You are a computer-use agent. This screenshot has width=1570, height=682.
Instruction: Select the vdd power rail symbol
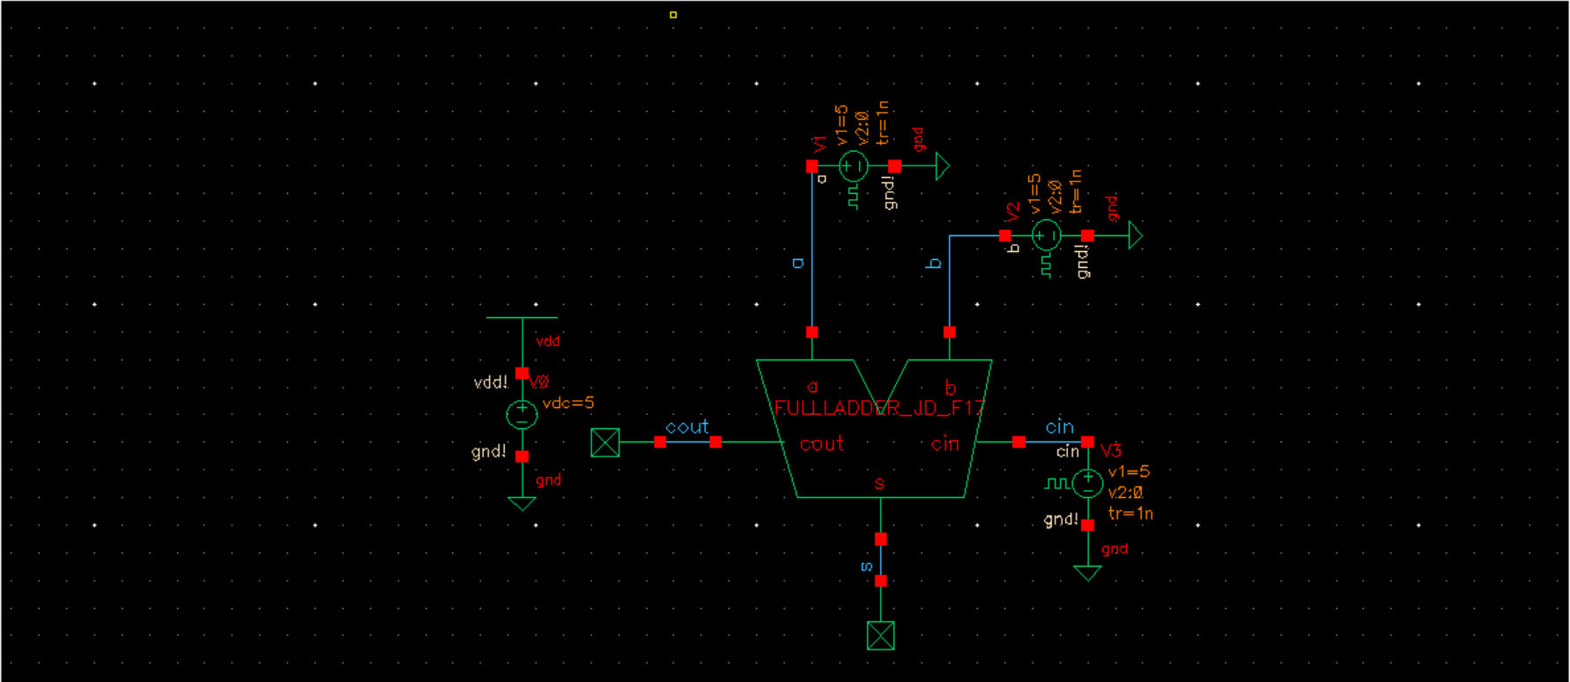point(522,317)
